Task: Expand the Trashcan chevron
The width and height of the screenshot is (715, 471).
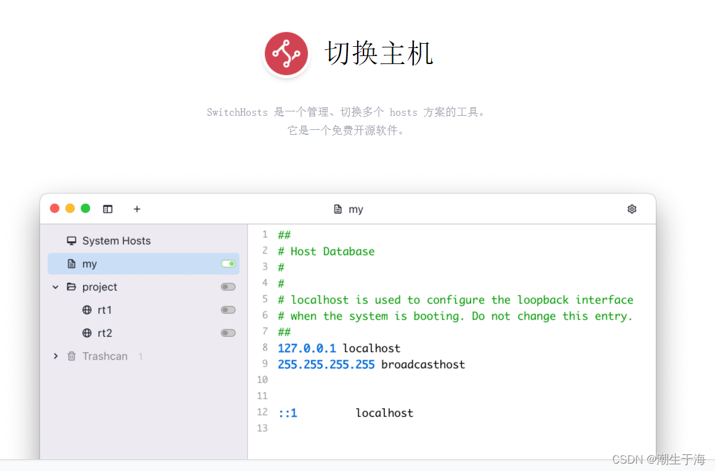Action: tap(55, 356)
